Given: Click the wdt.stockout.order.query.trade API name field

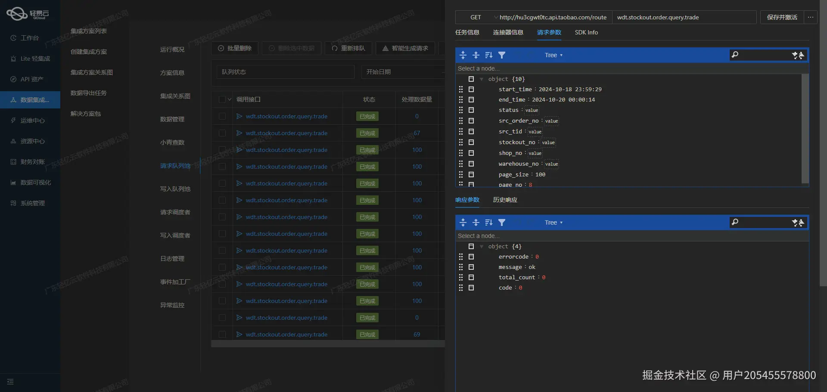Looking at the screenshot, I should tap(684, 17).
